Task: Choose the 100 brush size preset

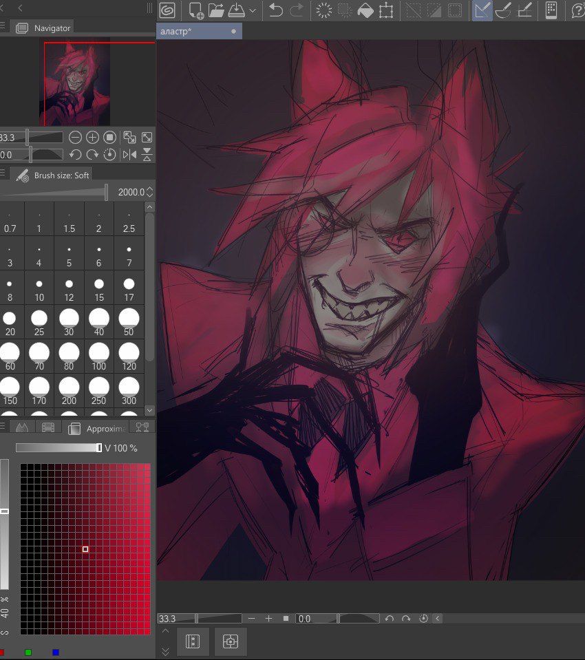Action: (x=99, y=356)
